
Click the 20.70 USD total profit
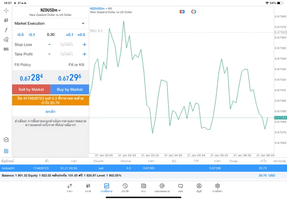tap(267, 175)
